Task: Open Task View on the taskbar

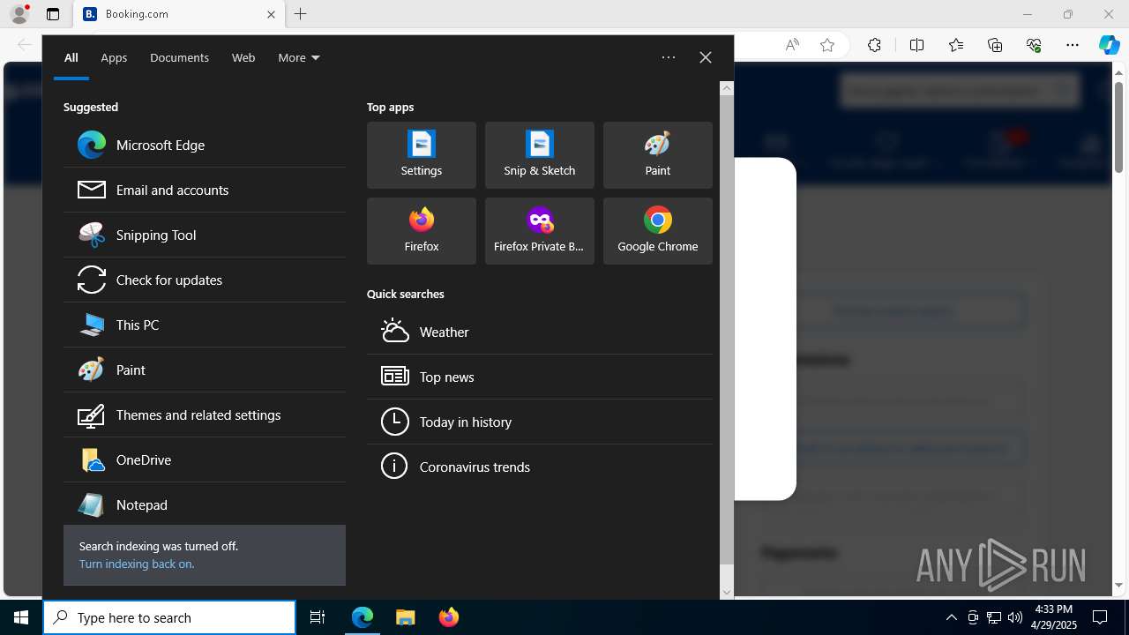Action: [x=318, y=617]
